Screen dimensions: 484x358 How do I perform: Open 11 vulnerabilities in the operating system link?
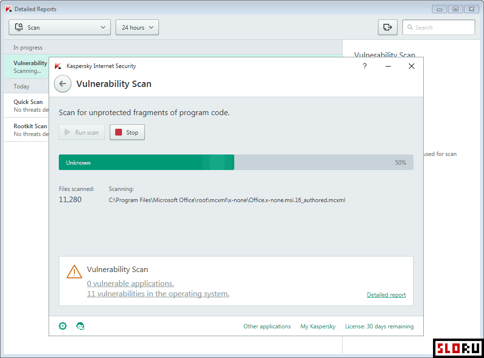(x=158, y=293)
